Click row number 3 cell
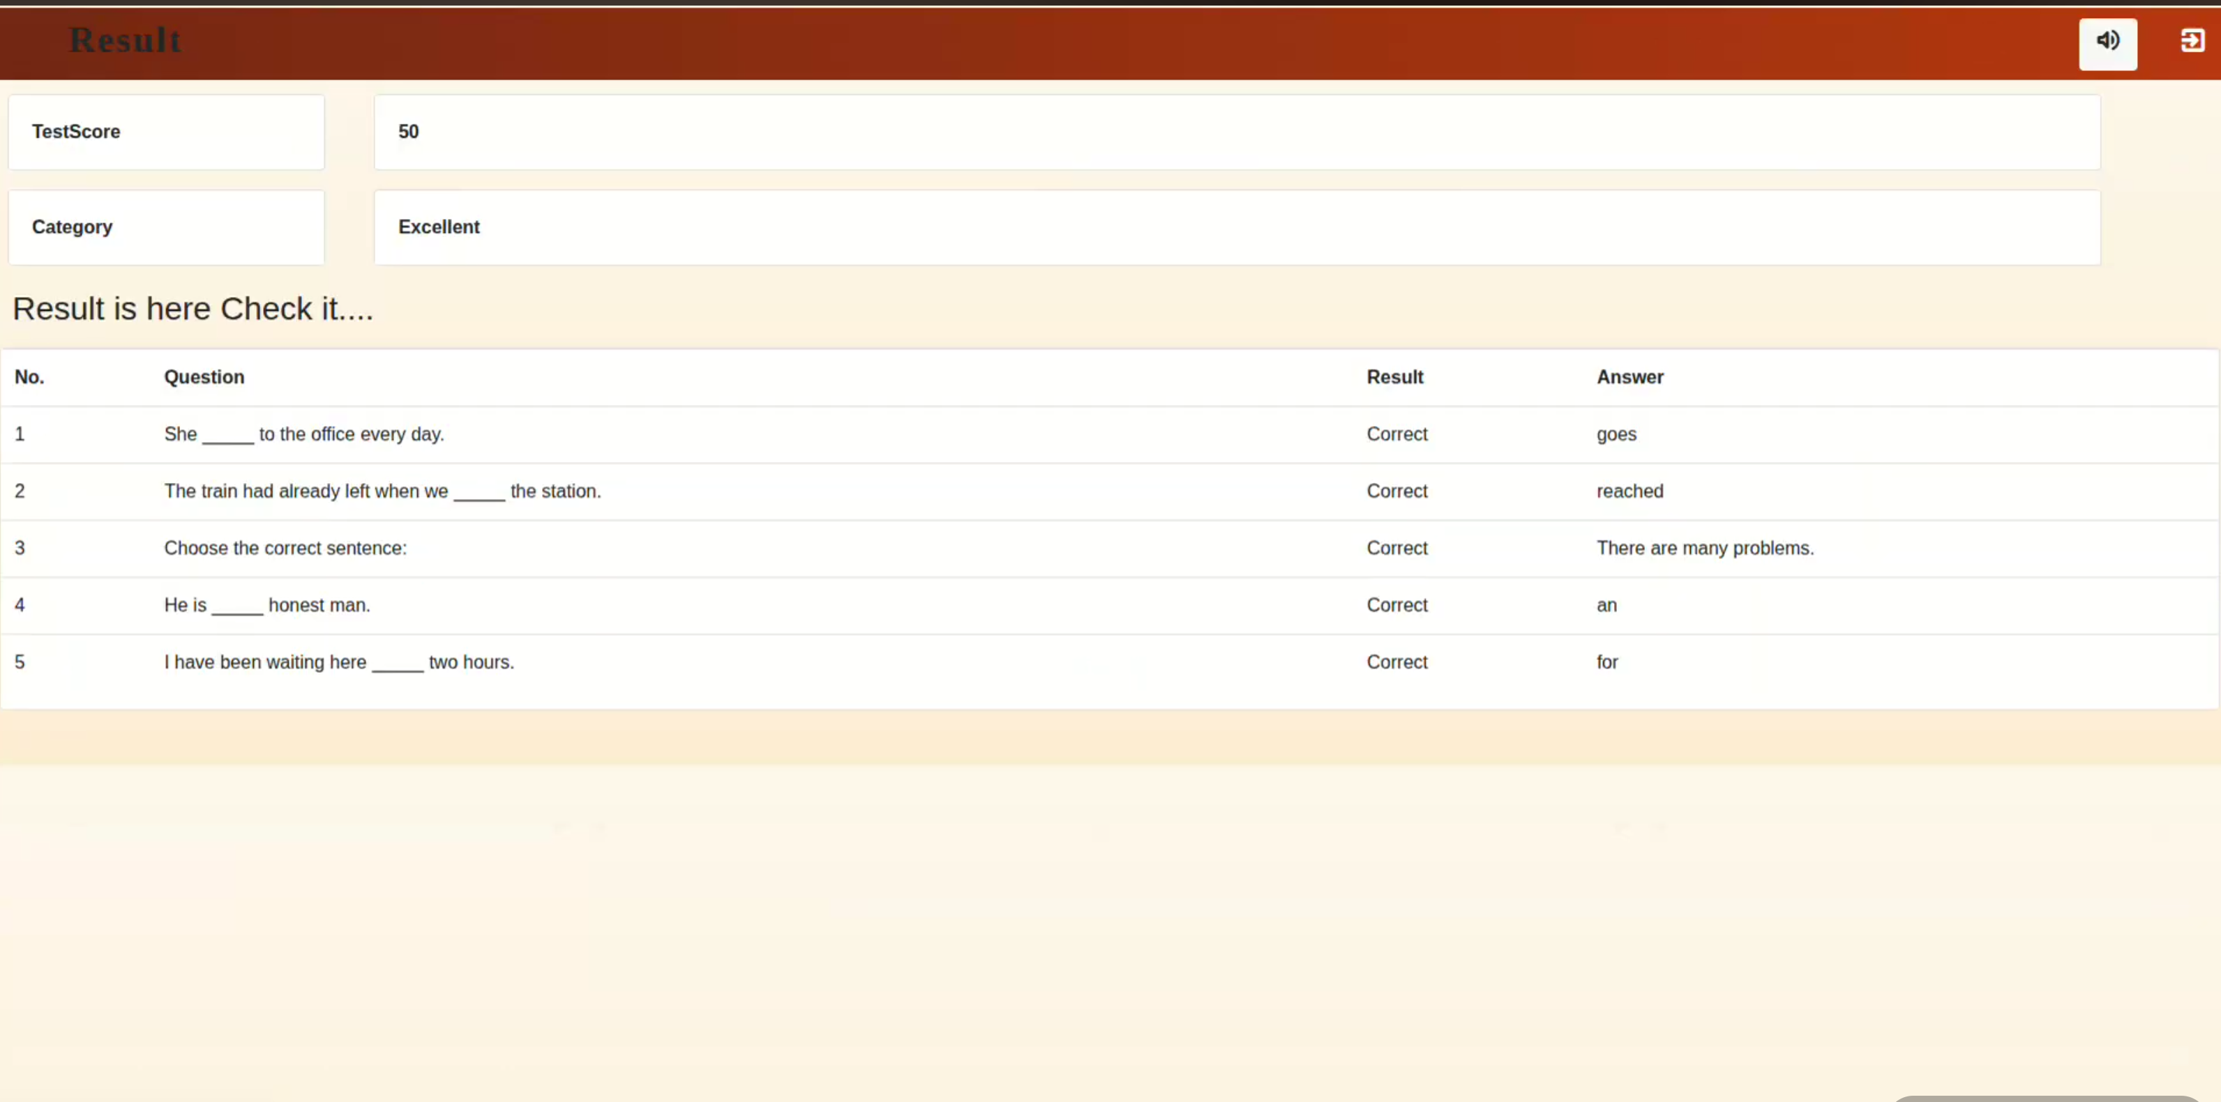 (20, 548)
